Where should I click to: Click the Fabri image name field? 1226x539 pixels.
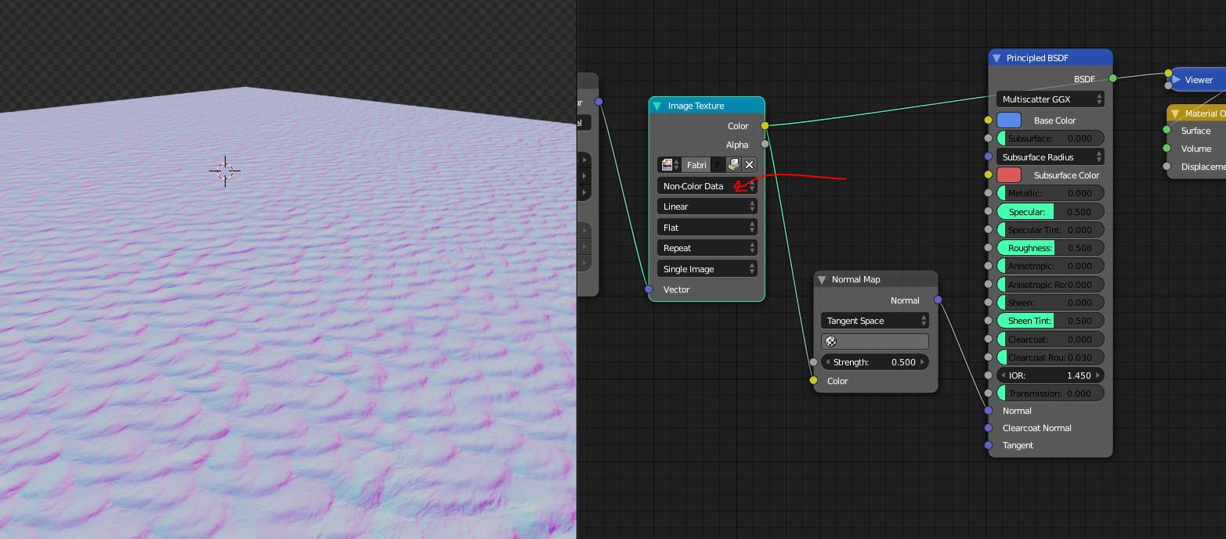coord(696,165)
